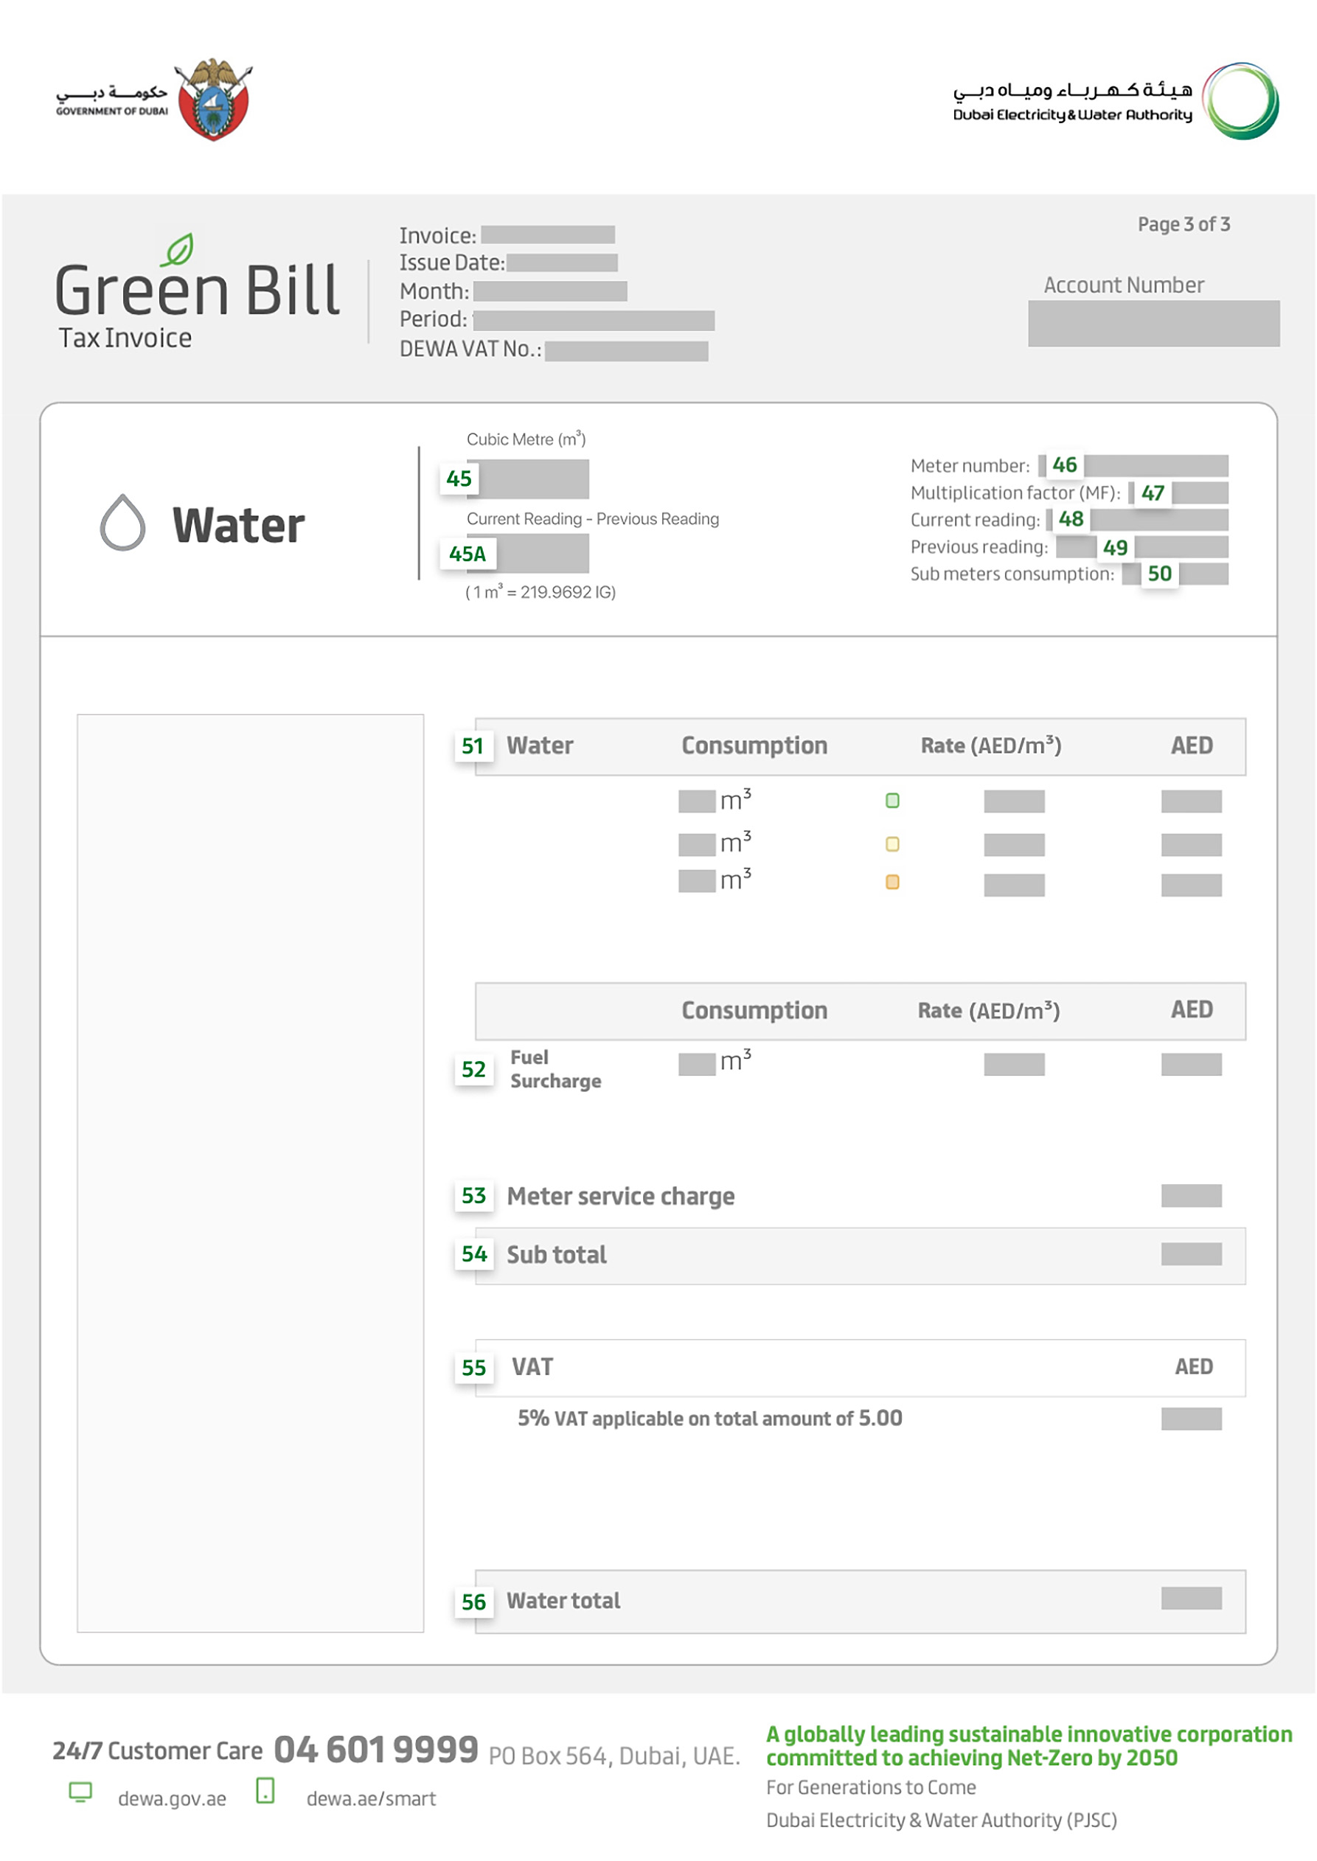Select the Water section header
Image resolution: width=1317 pixels, height=1861 pixels.
pyautogui.click(x=540, y=745)
